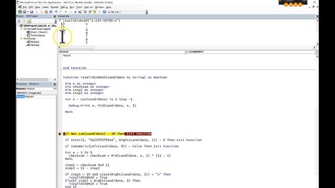
Task: Click the Undo toolbar icon
Action: (x=56, y=12)
